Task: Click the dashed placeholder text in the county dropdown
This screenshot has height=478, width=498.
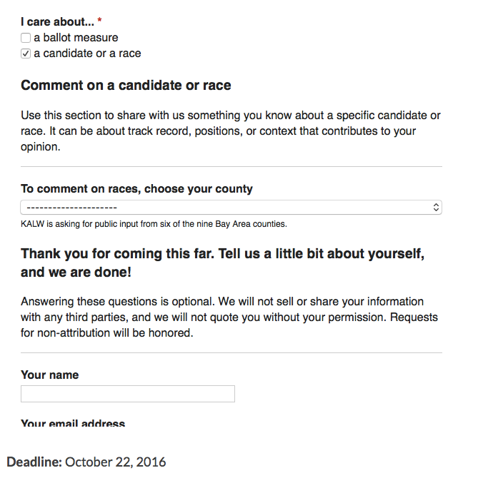Action: click(70, 208)
